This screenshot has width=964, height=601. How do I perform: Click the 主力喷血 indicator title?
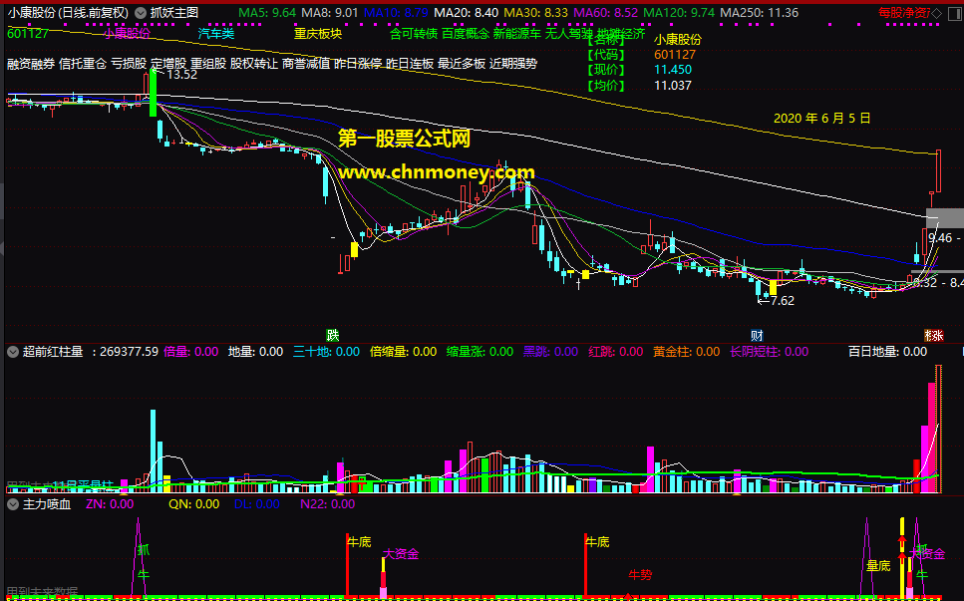click(47, 504)
